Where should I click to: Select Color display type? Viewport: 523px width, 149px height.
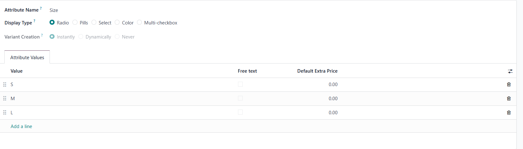tap(117, 23)
